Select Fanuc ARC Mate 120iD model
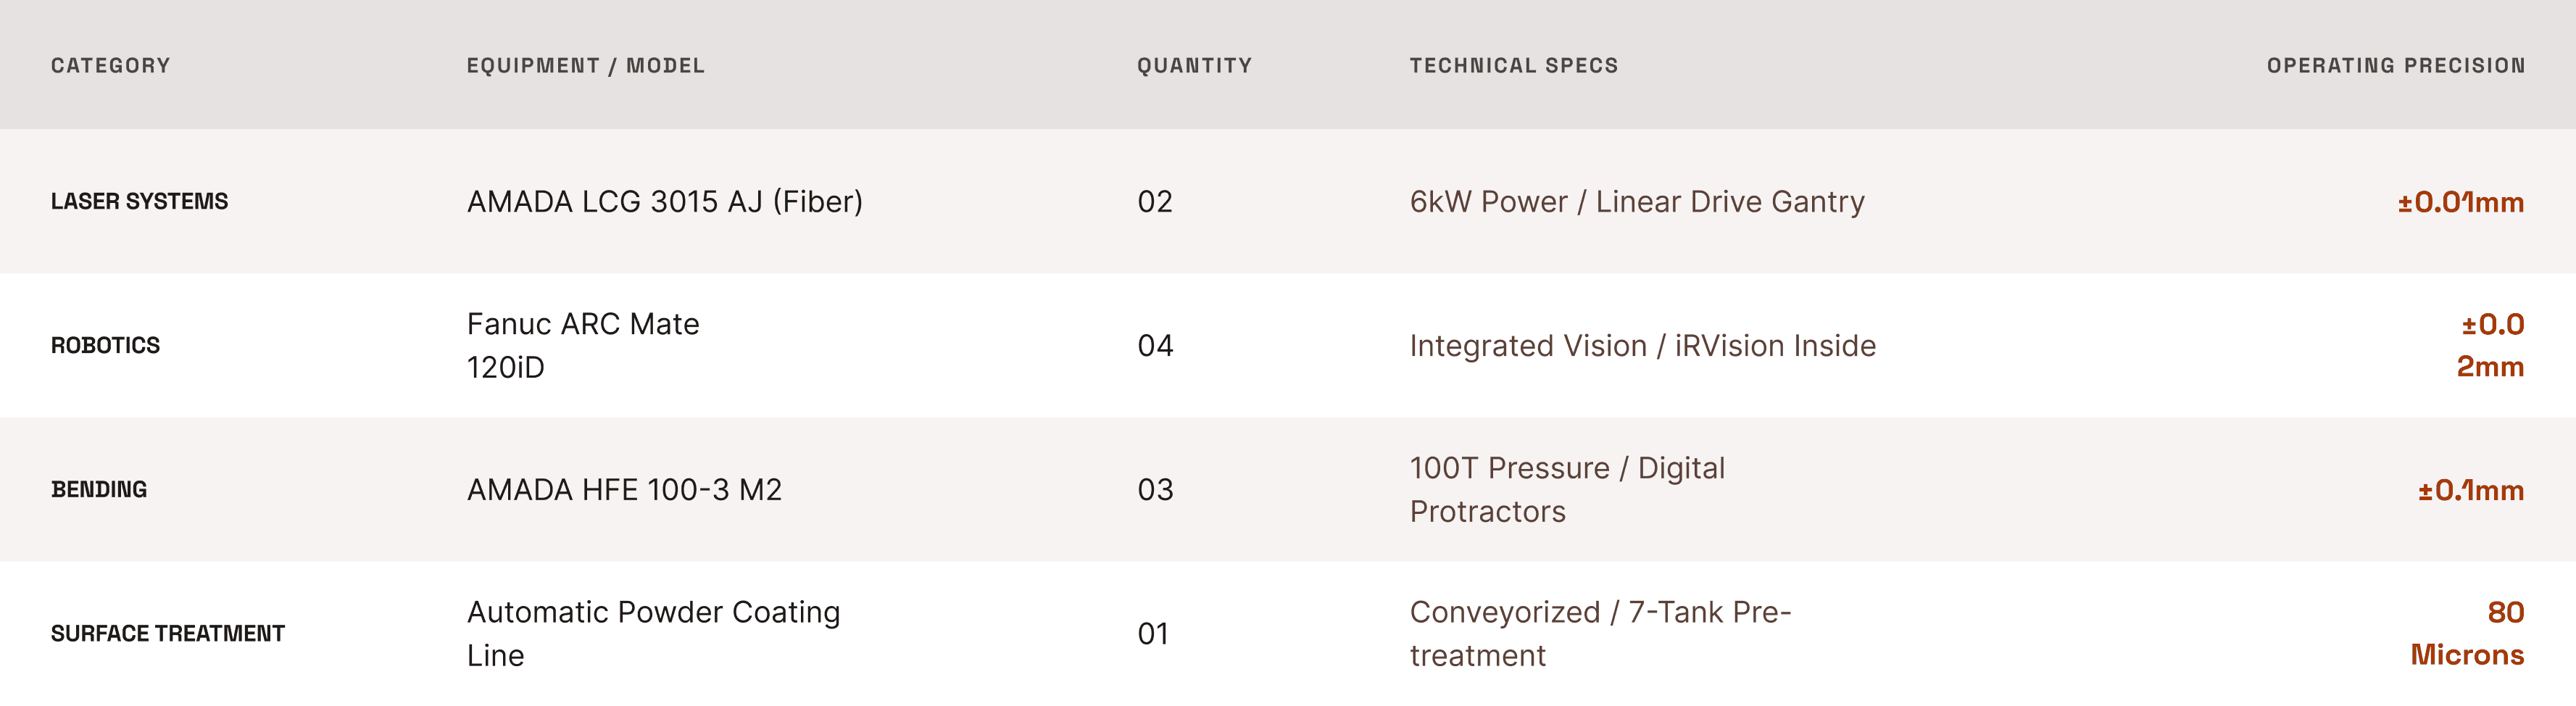 coord(583,345)
